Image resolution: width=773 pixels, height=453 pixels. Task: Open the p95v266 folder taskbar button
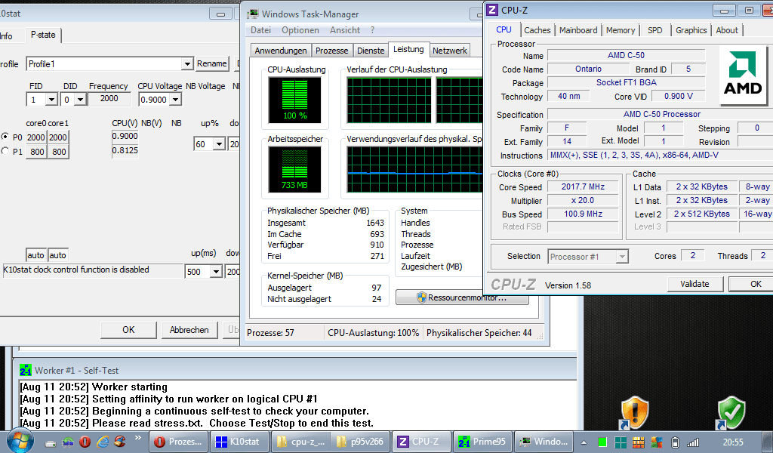click(361, 442)
